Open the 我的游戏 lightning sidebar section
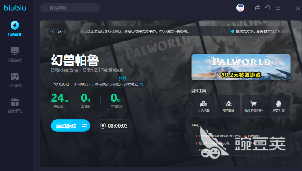The height and width of the screenshot is (171, 302). pyautogui.click(x=15, y=28)
